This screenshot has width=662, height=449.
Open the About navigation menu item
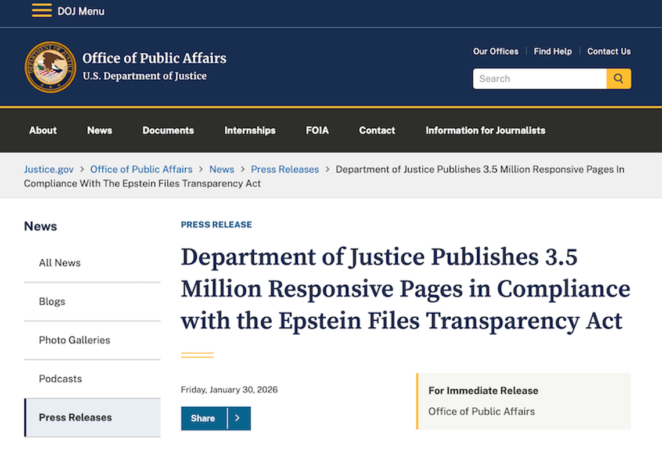tap(43, 131)
